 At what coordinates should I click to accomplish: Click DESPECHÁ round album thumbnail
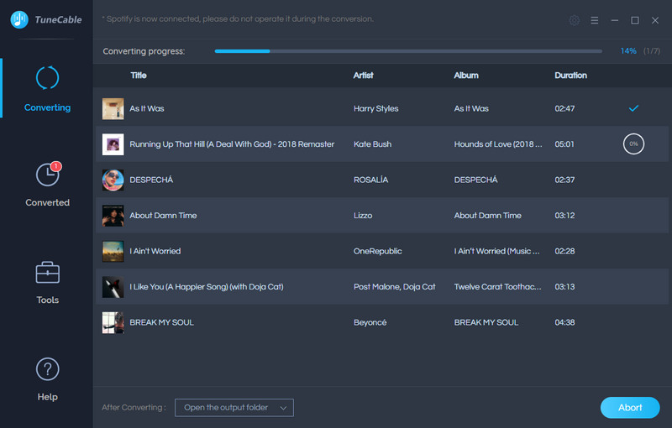113,180
